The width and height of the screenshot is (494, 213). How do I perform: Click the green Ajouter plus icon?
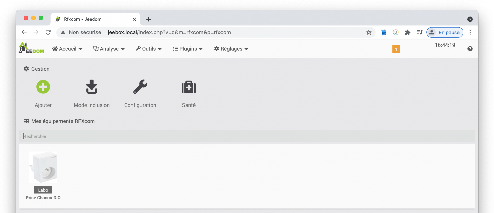tap(43, 87)
